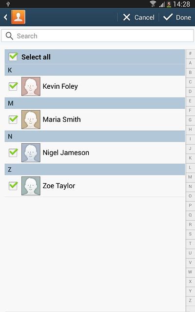The height and width of the screenshot is (312, 195).
Task: Open Kevin Foley's contact photo
Action: (31, 86)
